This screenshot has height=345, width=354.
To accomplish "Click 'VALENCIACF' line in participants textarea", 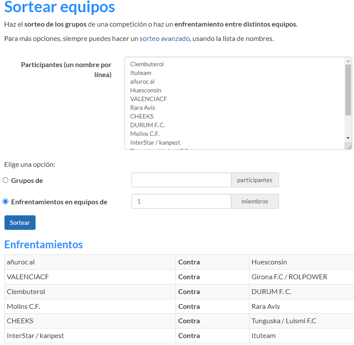I will point(148,99).
